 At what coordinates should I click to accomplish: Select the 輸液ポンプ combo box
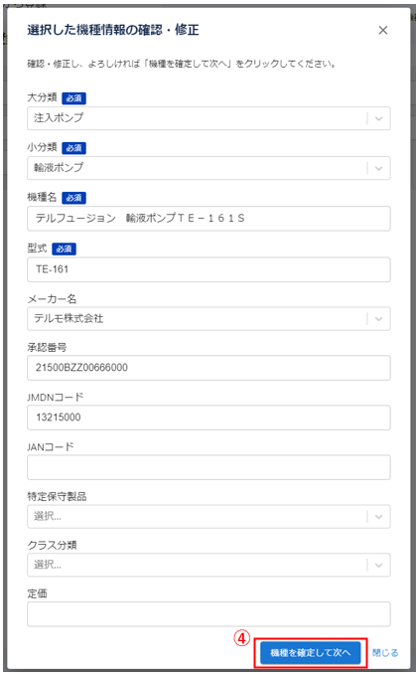click(209, 168)
